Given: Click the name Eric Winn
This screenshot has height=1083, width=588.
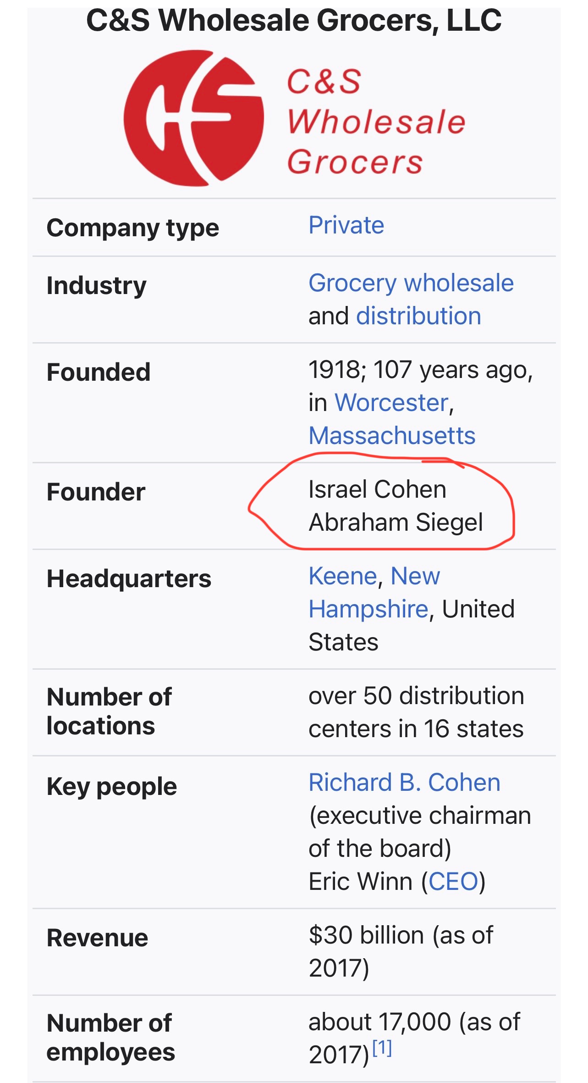Looking at the screenshot, I should pos(360,882).
